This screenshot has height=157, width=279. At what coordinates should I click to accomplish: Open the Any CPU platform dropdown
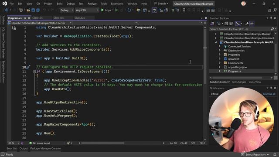coord(87,10)
